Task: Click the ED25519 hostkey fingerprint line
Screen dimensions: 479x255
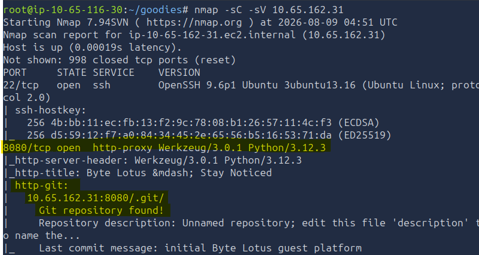Action: click(209, 136)
